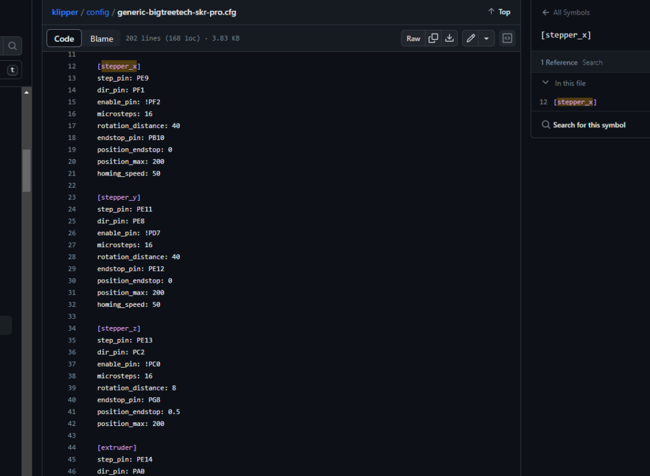Click 'step_pin: PE14' line

125,460
